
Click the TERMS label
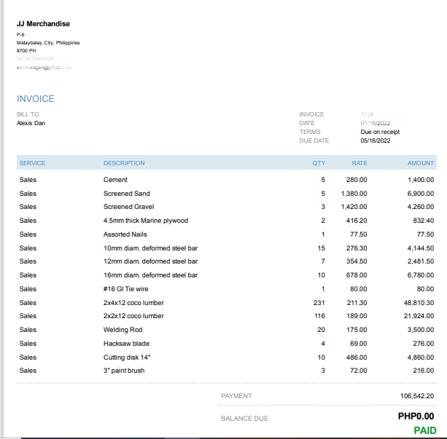pos(310,132)
